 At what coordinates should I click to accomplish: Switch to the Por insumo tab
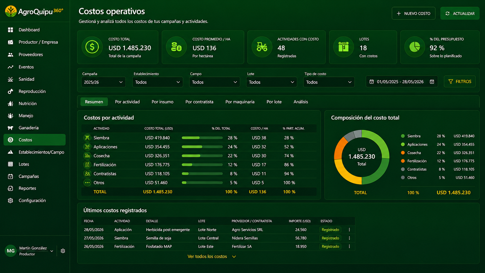[162, 102]
